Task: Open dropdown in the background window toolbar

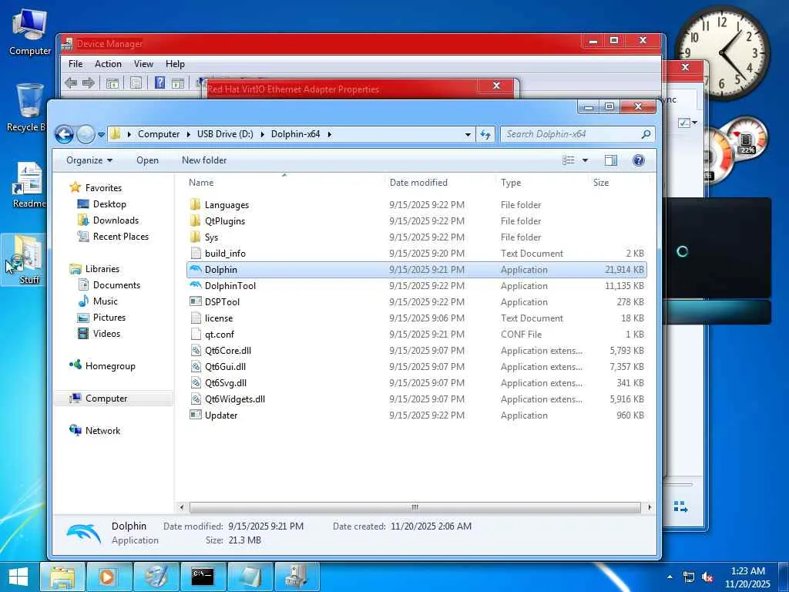Action: [x=695, y=123]
